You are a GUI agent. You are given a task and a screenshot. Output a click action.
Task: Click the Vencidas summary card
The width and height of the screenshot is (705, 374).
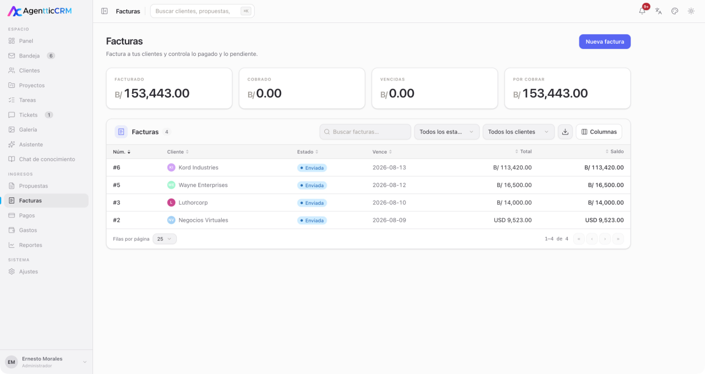pyautogui.click(x=435, y=88)
